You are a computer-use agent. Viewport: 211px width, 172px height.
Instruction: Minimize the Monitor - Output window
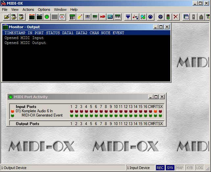click(x=156, y=27)
